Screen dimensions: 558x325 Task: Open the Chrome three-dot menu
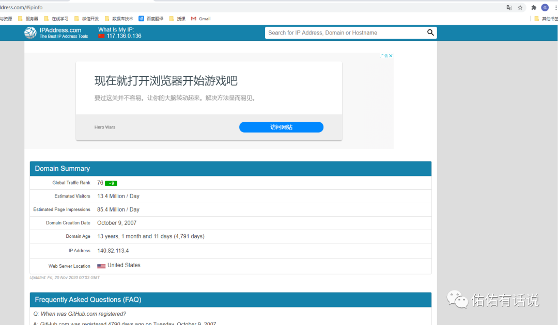pyautogui.click(x=555, y=7)
